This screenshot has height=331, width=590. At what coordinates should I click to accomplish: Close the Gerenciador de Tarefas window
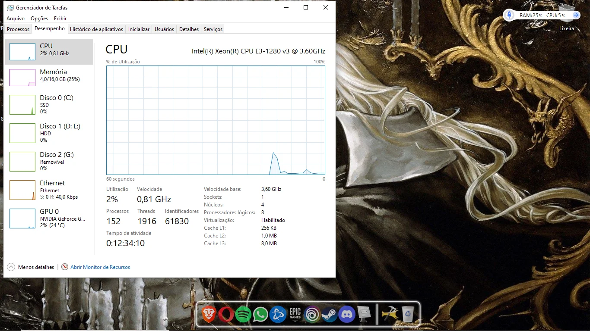(325, 7)
